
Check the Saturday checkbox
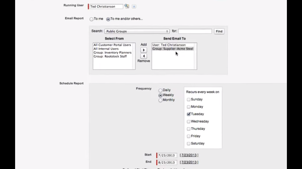188,144
